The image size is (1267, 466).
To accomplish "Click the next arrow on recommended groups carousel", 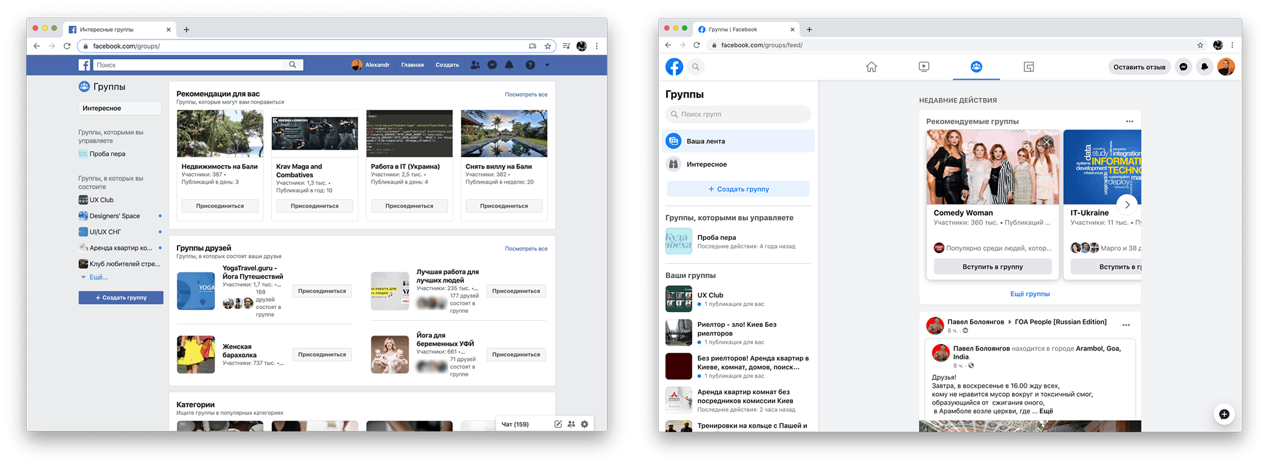I will (1127, 205).
